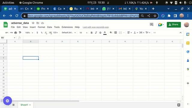Open Chrome Extensions puzzle icon

(x=169, y=16)
